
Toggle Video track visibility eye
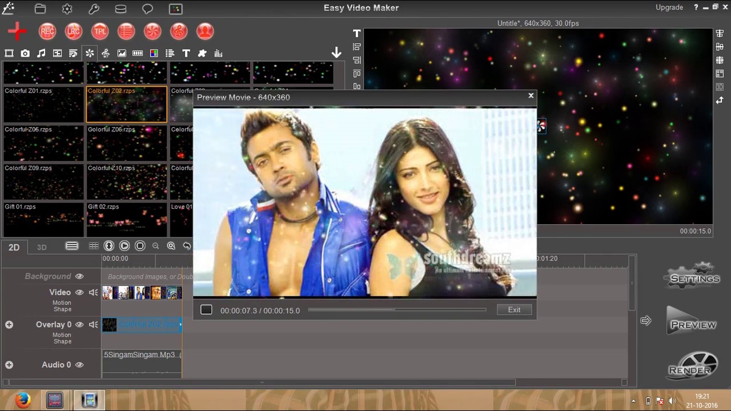[79, 292]
